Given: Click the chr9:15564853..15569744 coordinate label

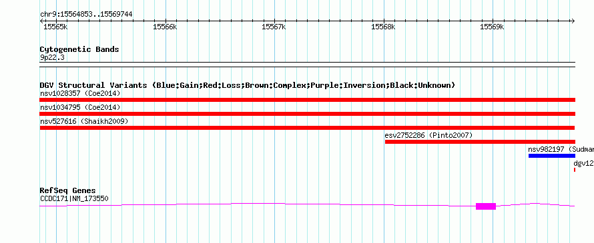Looking at the screenshot, I should pyautogui.click(x=86, y=14).
